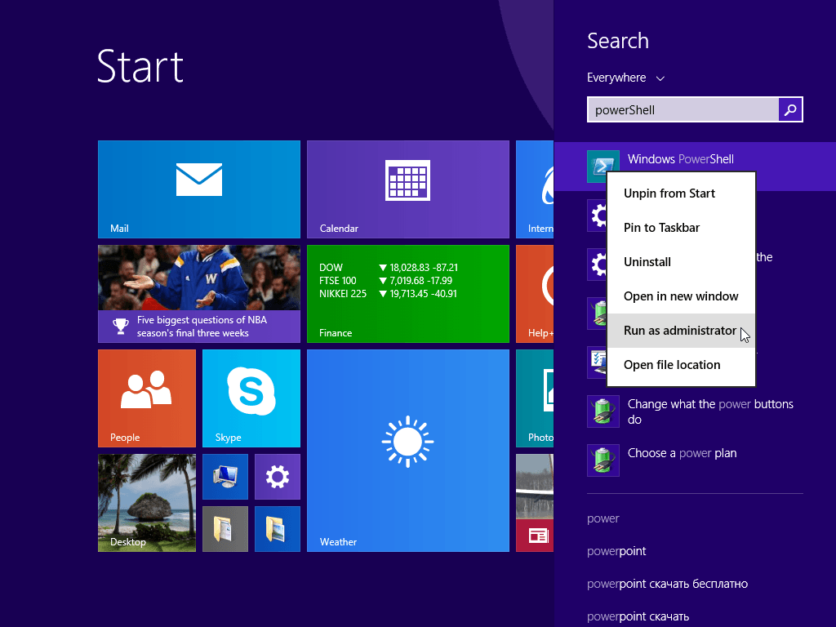Select the 'powerpoint' search suggestion
This screenshot has height=627, width=836.
click(x=616, y=551)
